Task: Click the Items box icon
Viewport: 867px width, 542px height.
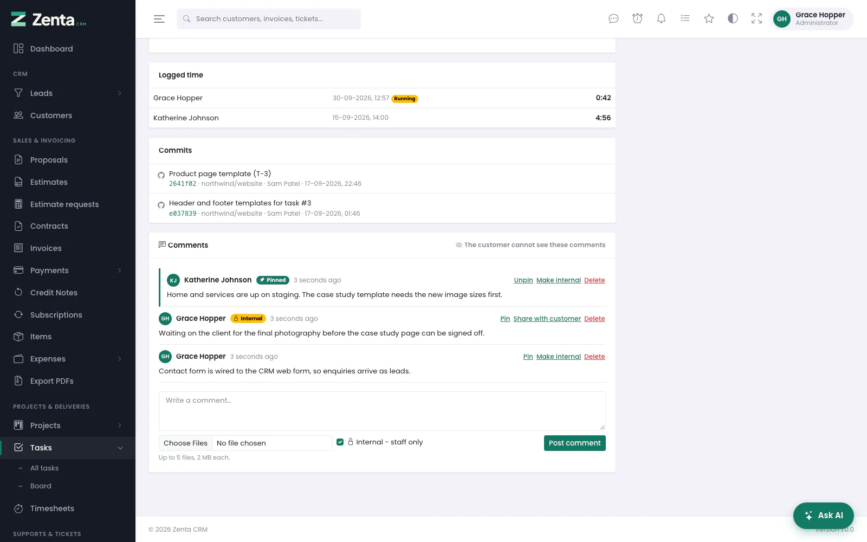Action: 18,337
